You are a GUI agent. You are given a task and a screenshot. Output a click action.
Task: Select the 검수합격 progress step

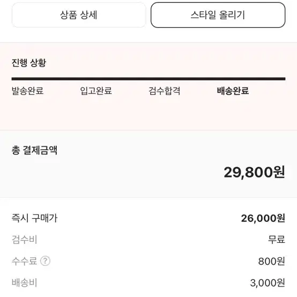(x=165, y=91)
